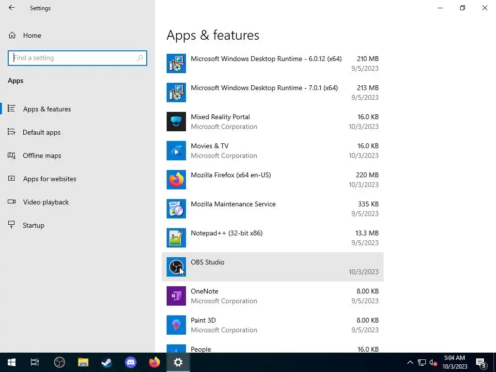496x372 pixels.
Task: Select the OneNote name
Action: click(x=204, y=291)
